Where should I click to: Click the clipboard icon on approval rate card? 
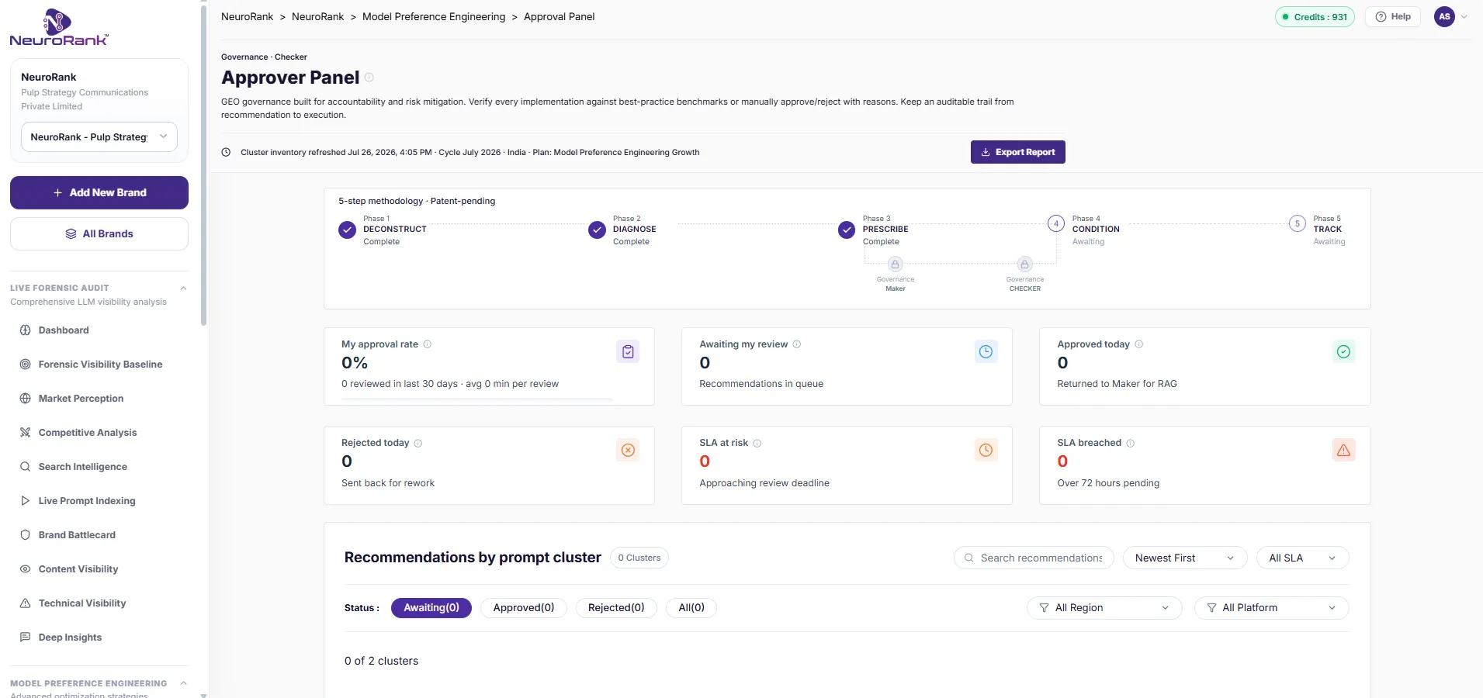(x=628, y=351)
